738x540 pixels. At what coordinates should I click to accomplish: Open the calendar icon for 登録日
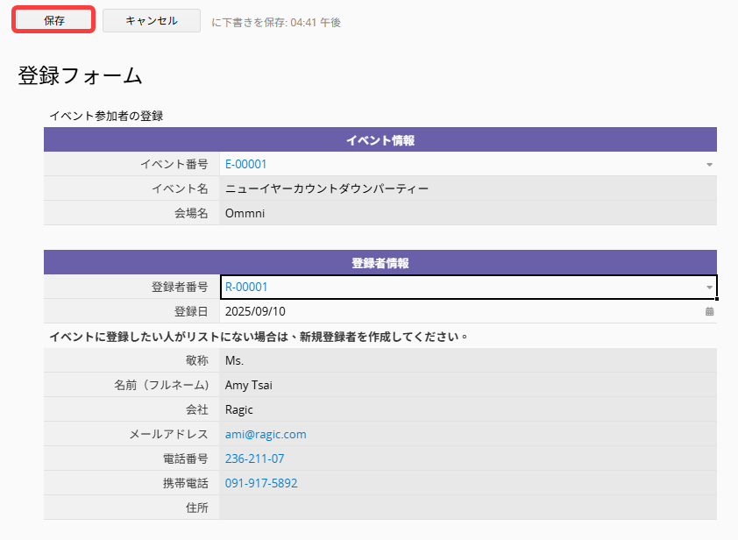[x=709, y=311]
